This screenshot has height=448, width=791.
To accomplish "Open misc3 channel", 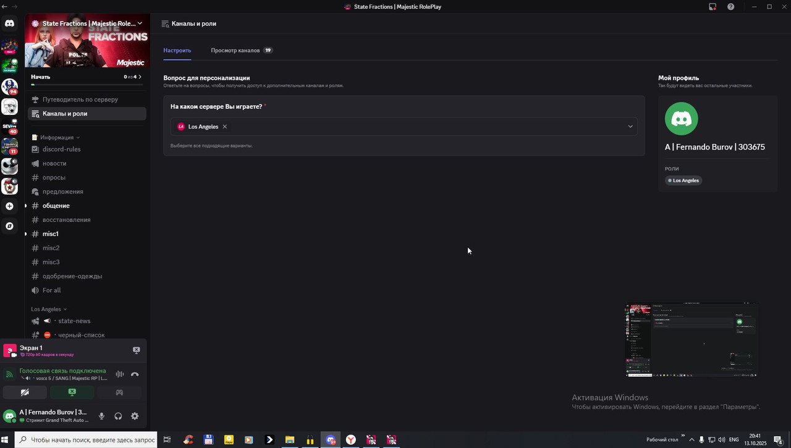I will (87, 262).
